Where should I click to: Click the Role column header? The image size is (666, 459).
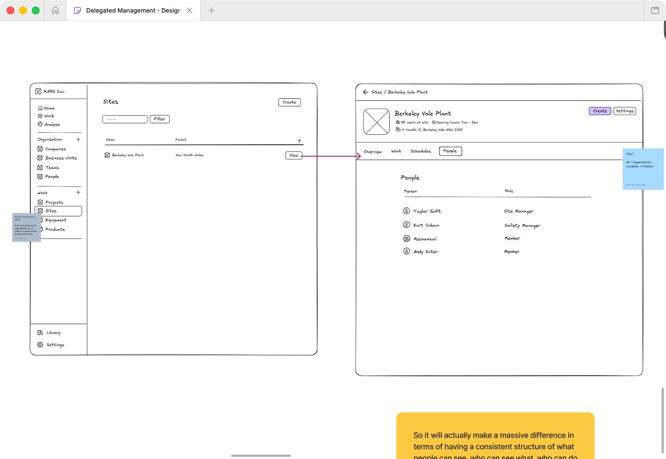tap(509, 191)
